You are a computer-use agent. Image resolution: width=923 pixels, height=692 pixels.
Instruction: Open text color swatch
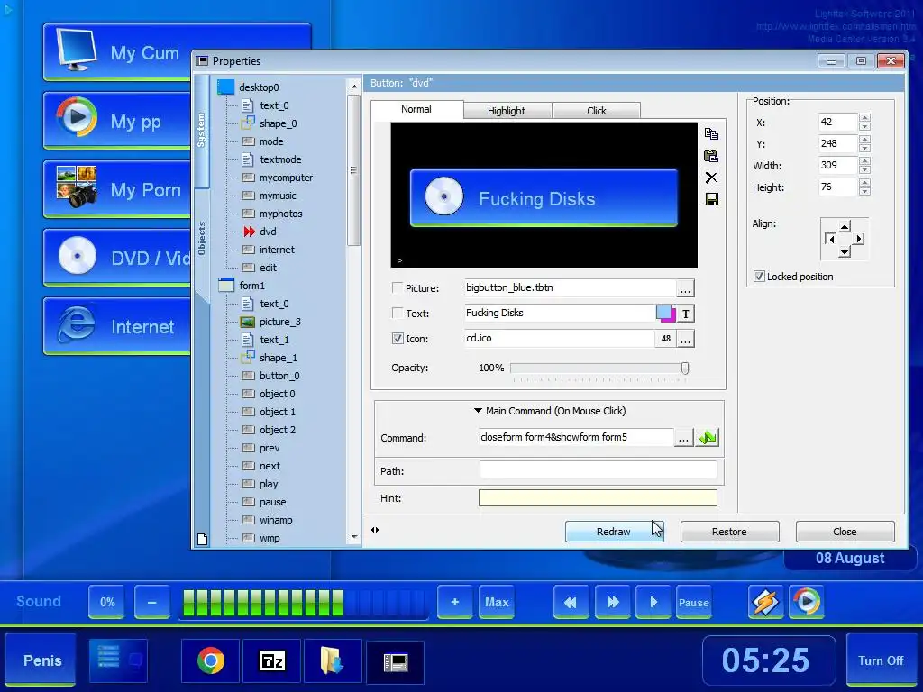coord(666,314)
